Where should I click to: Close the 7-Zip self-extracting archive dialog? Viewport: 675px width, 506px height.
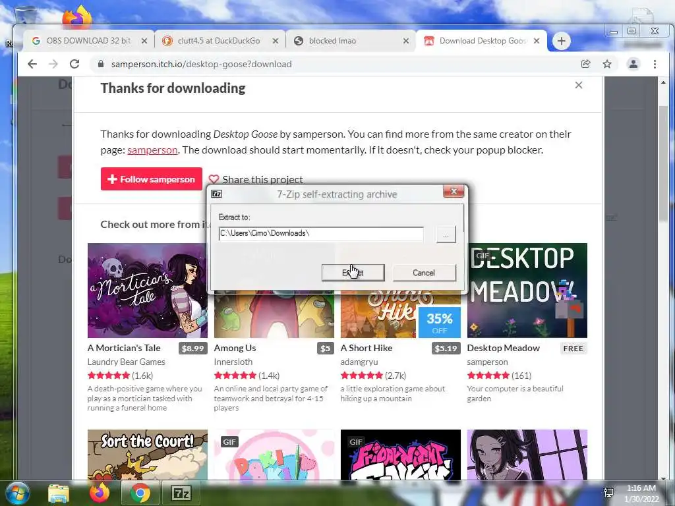coord(454,192)
